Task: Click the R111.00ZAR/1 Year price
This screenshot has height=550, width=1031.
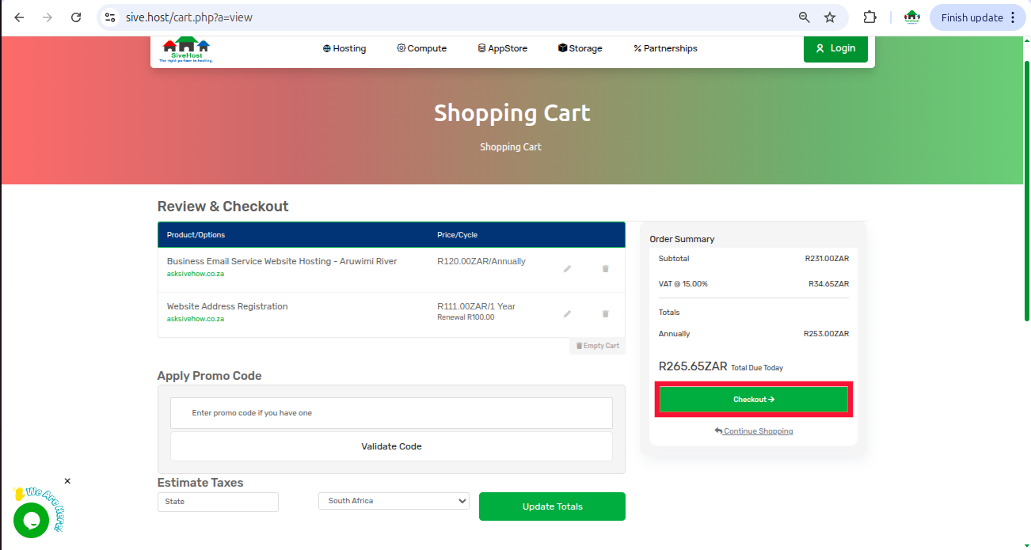Action: tap(476, 306)
